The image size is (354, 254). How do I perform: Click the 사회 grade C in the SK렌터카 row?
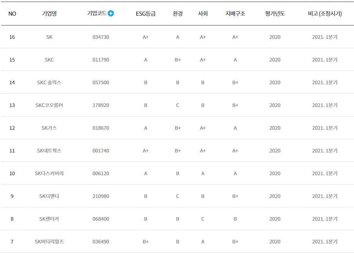click(x=203, y=219)
